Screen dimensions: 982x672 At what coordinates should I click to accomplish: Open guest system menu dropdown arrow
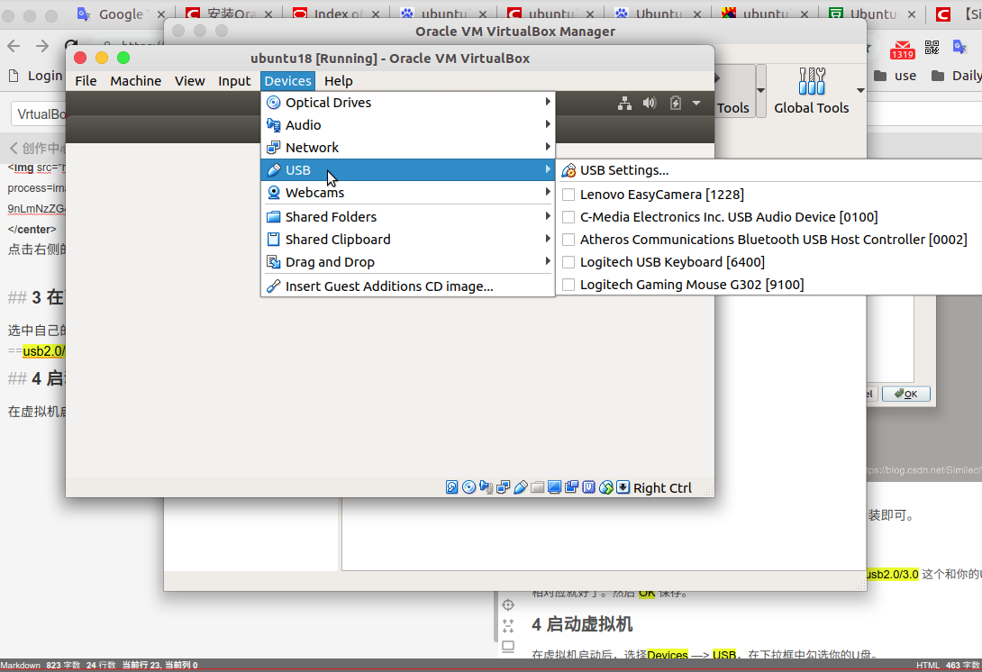pyautogui.click(x=696, y=103)
